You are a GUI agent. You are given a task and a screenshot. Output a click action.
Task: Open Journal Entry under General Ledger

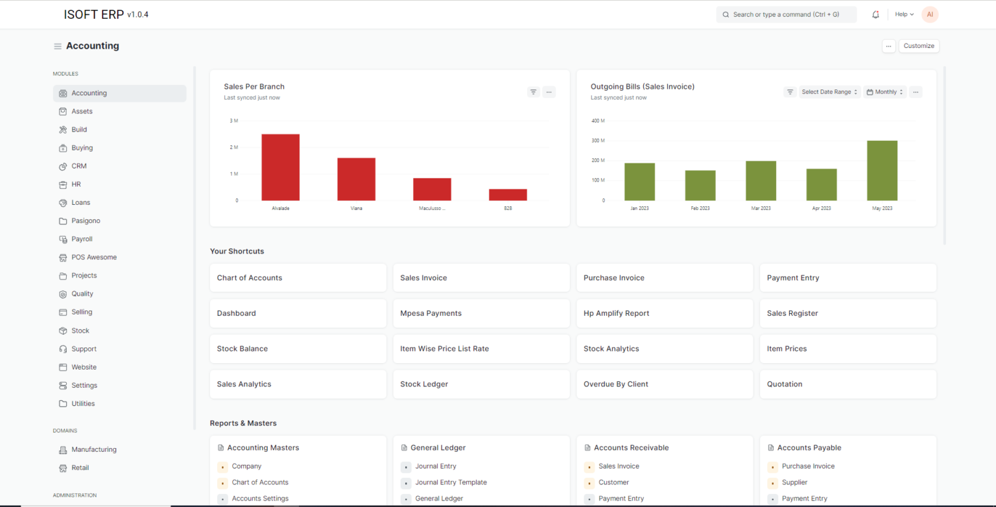pos(436,466)
